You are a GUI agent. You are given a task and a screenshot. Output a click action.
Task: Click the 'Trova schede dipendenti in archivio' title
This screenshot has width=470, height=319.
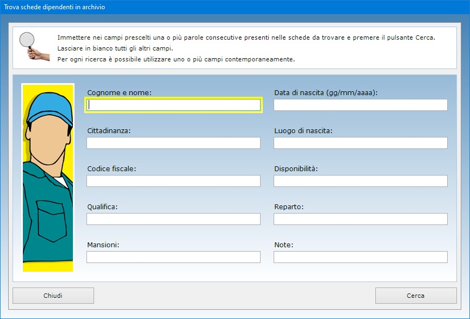54,7
